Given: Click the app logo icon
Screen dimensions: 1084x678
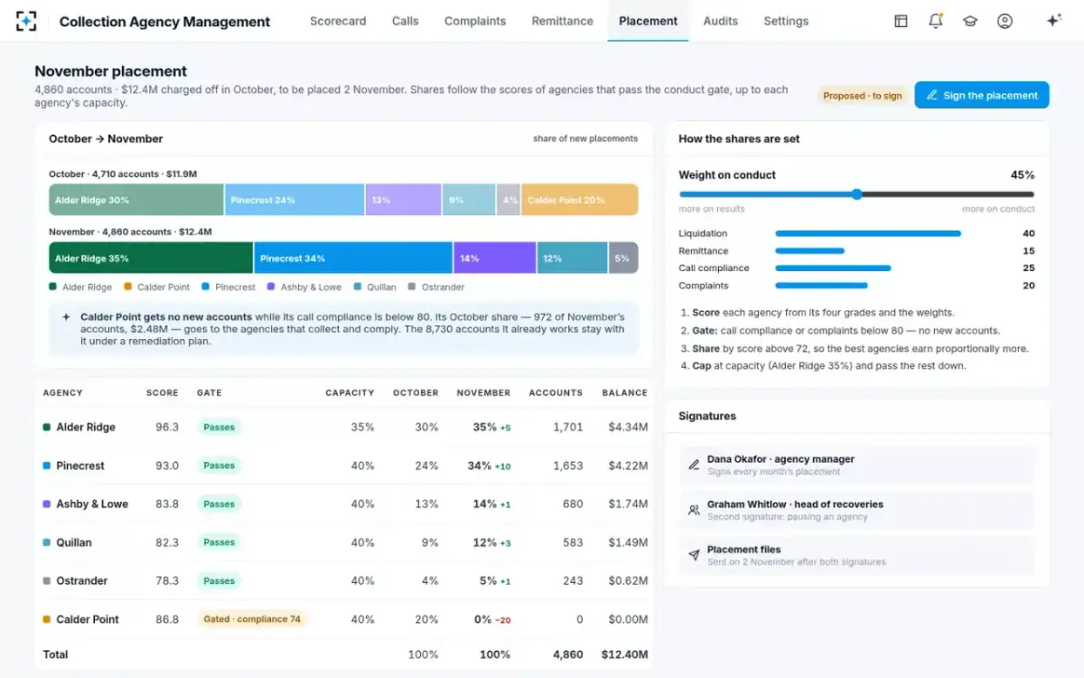Looking at the screenshot, I should click(x=26, y=21).
